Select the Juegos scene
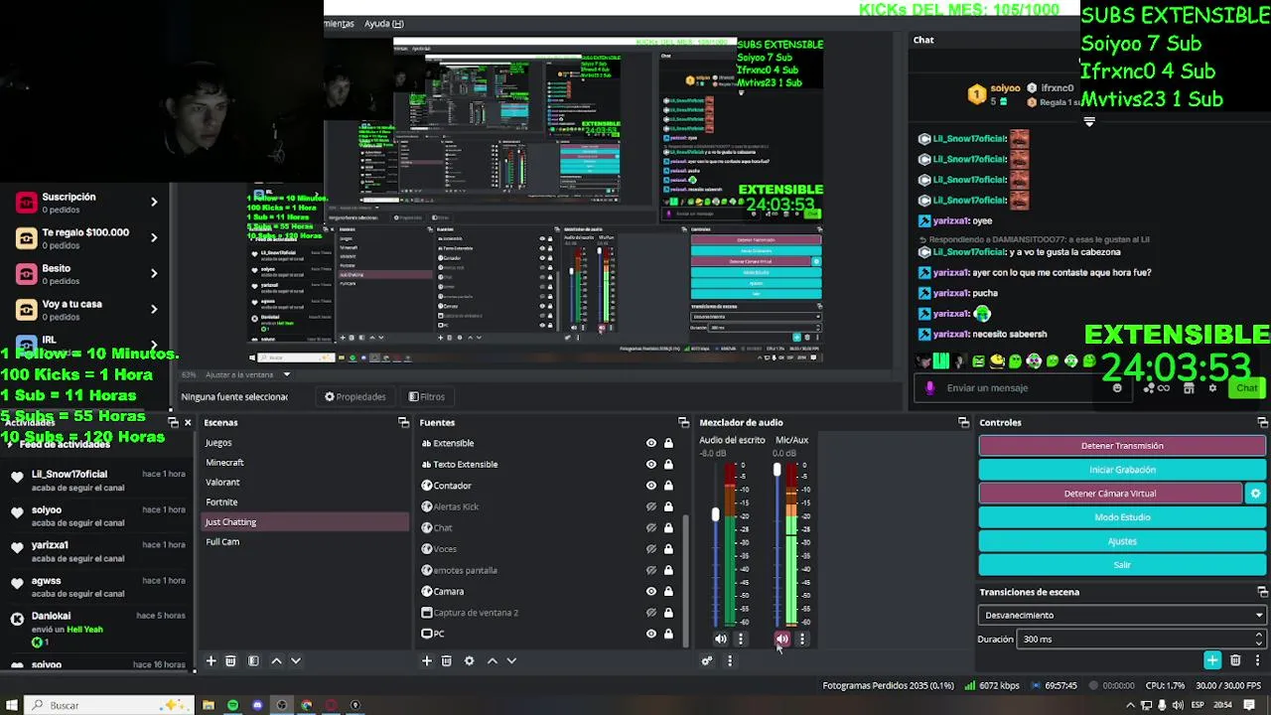 (x=304, y=443)
